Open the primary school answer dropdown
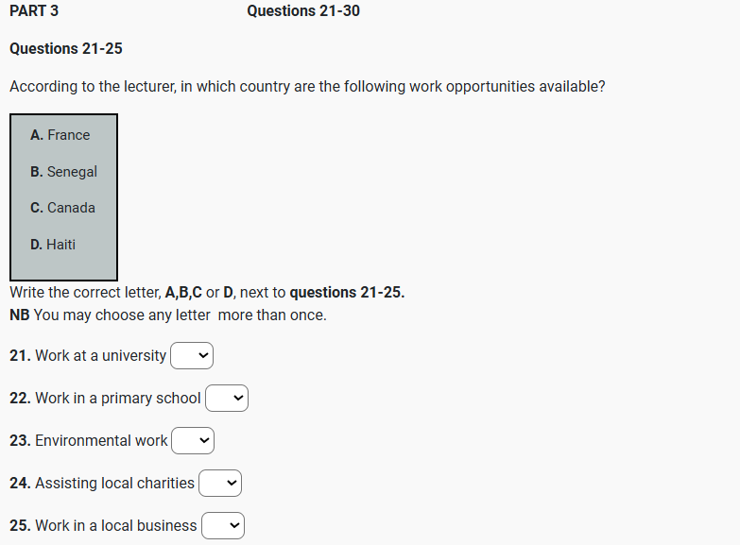The width and height of the screenshot is (740, 545). [227, 399]
